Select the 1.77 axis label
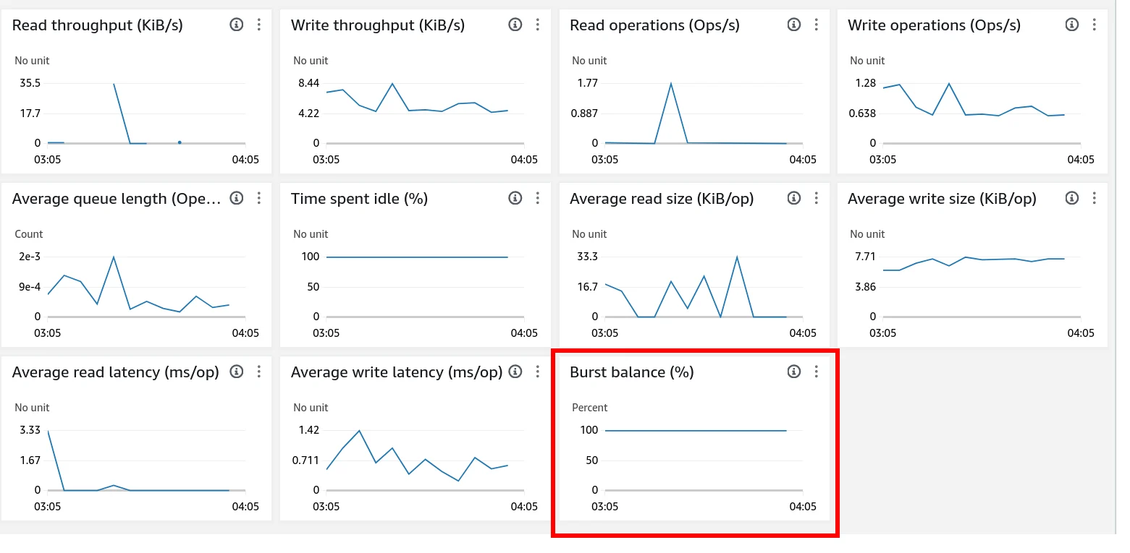This screenshot has height=553, width=1130. coord(587,83)
